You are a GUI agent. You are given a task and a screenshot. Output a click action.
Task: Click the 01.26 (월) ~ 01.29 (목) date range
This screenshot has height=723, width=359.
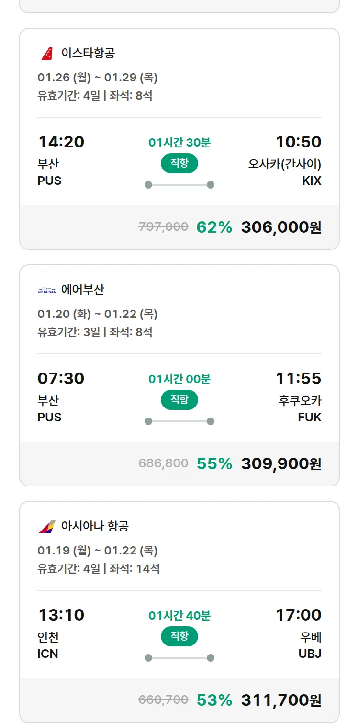coord(98,78)
